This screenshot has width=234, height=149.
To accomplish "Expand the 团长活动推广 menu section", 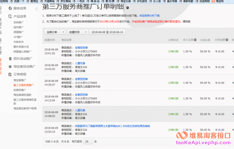I will (x=23, y=59).
